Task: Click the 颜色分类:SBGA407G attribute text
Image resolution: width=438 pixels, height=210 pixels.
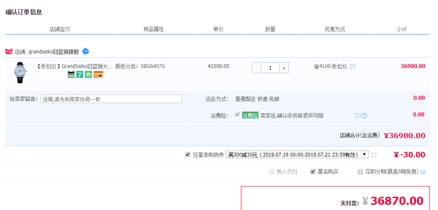Action: click(140, 66)
